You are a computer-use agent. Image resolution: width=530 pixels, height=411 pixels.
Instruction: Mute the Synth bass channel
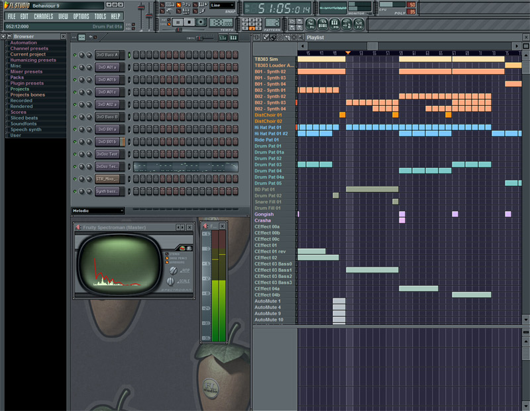[x=75, y=191]
